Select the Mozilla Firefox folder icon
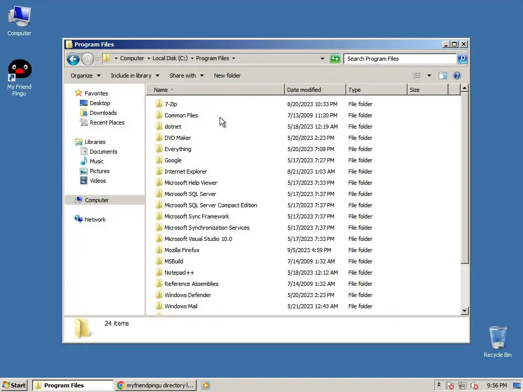The width and height of the screenshot is (523, 392). (x=159, y=250)
